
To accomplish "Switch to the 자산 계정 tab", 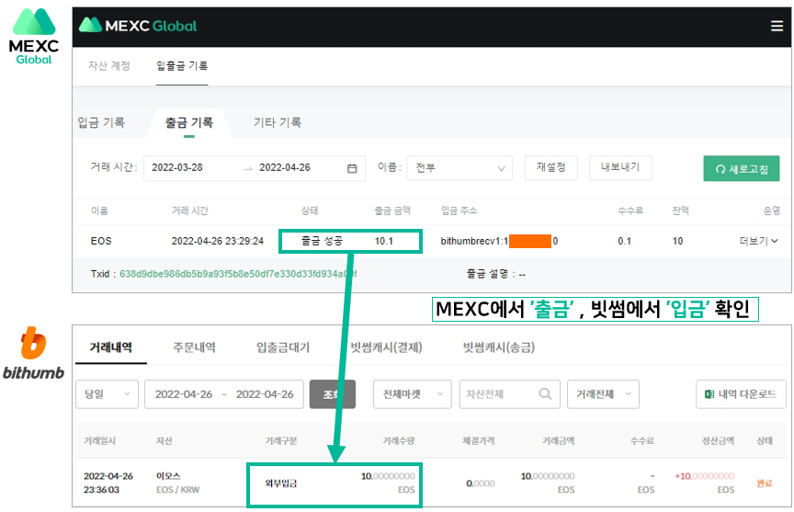I will 109,66.
